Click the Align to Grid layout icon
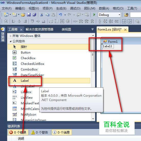This screenshot has width=141, height=141. coord(6,21)
